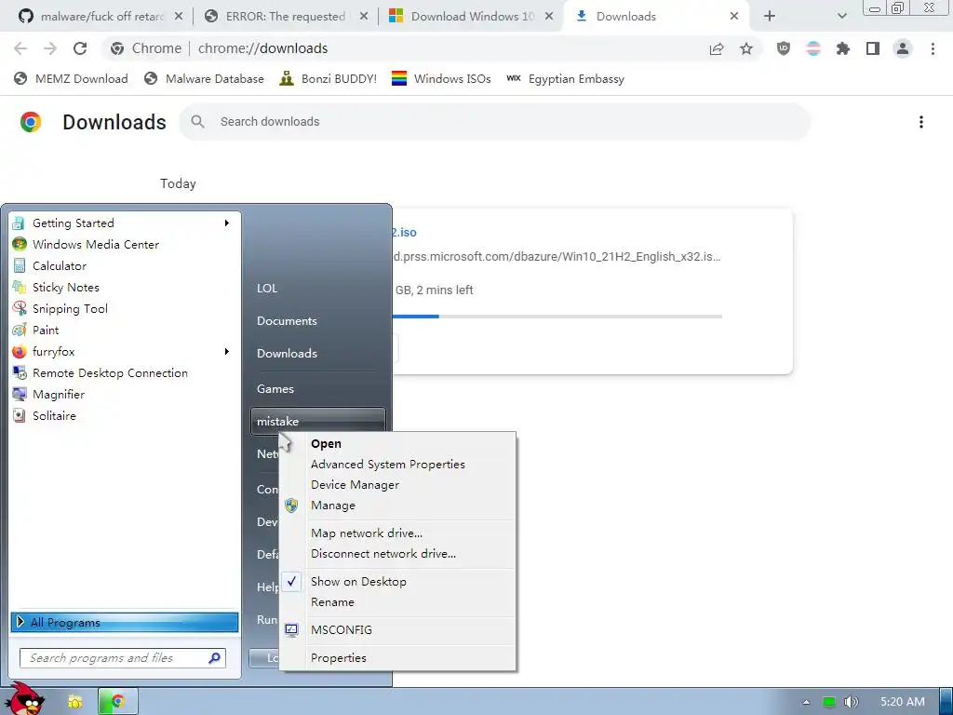Click the striped flag extension icon
The height and width of the screenshot is (715, 953).
coord(813,48)
